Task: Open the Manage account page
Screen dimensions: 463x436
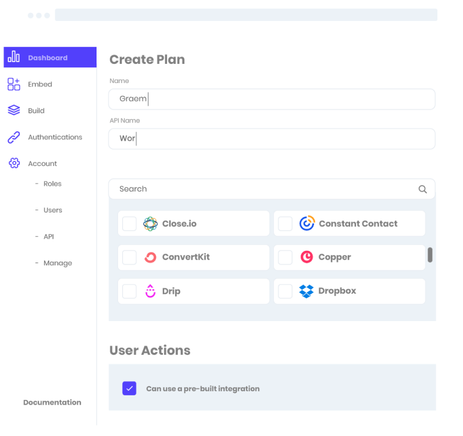Action: coord(57,263)
